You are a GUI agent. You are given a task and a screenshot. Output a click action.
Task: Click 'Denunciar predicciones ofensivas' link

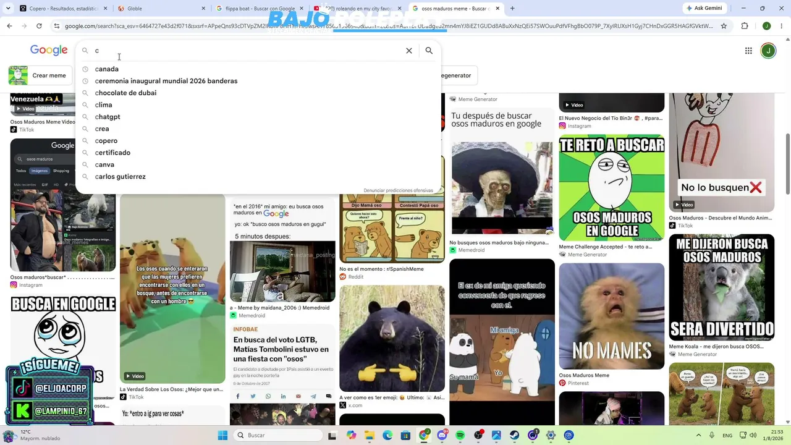398,190
